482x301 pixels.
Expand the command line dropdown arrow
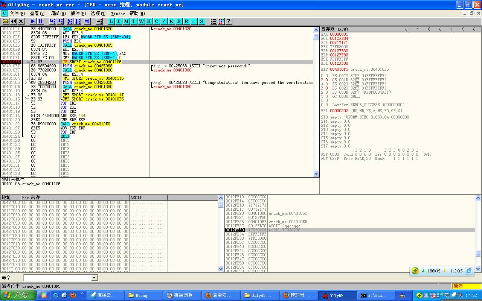[95, 278]
